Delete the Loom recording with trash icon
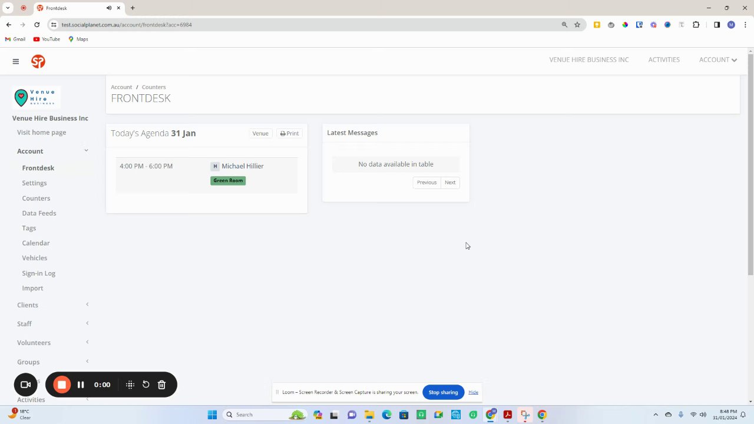 point(161,385)
